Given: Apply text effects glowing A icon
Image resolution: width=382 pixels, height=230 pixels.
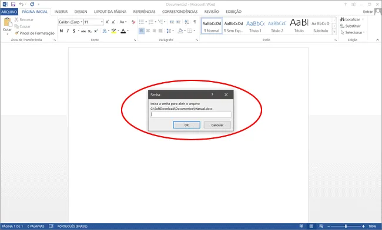Looking at the screenshot, I should tap(105, 31).
